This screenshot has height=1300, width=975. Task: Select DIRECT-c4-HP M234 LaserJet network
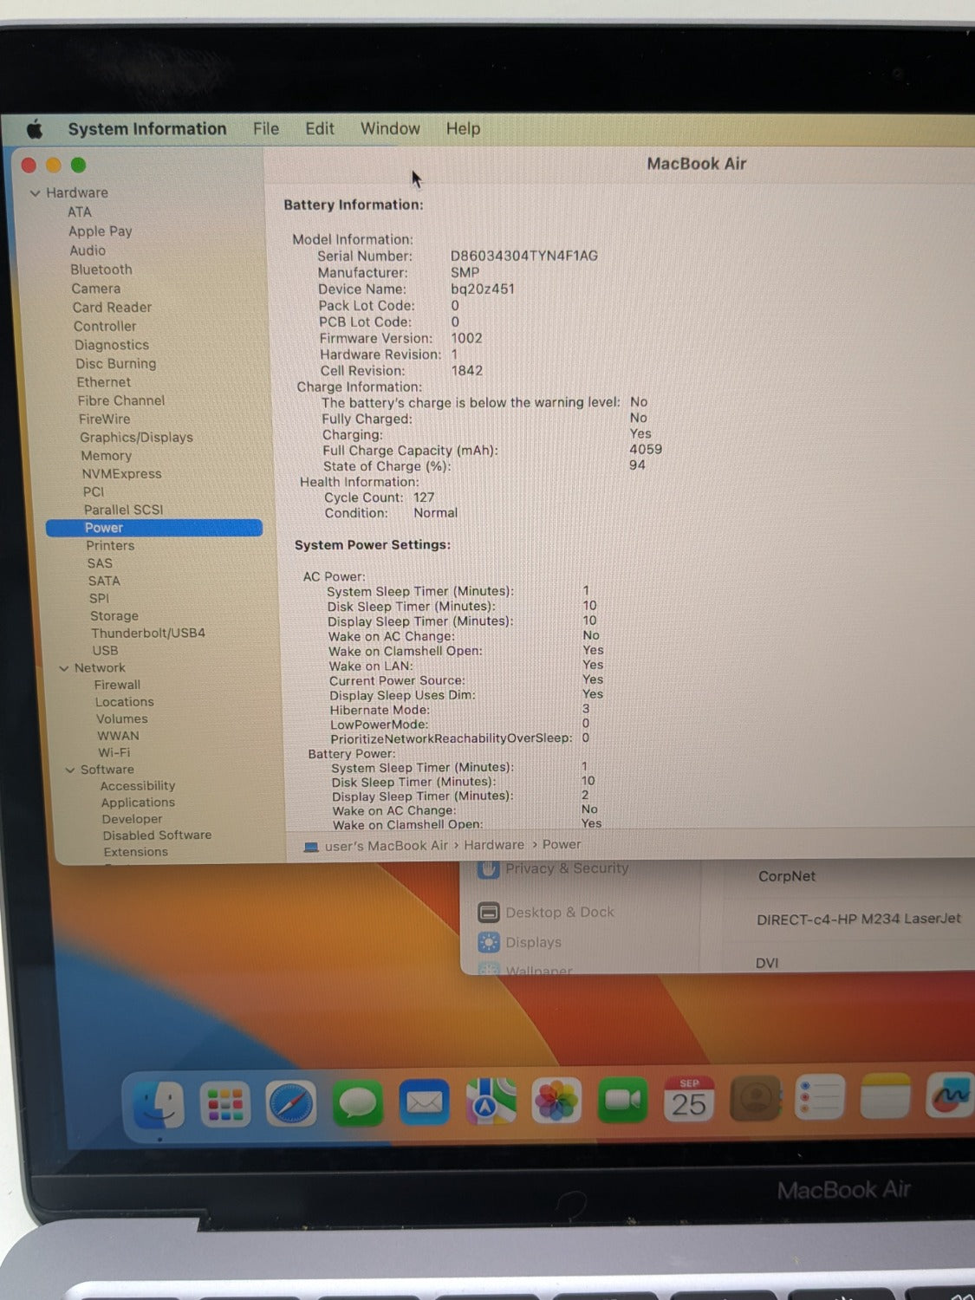[x=859, y=919]
